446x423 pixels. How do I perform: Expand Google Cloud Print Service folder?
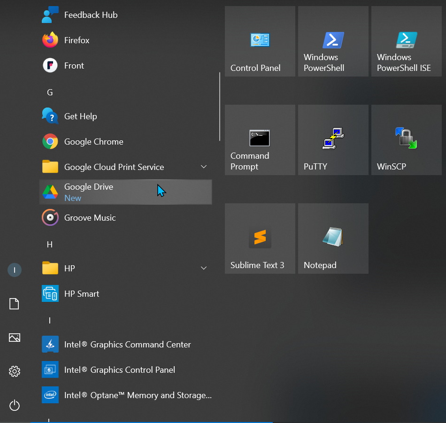(204, 167)
